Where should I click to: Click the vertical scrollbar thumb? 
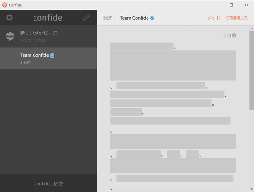(x=252, y=70)
